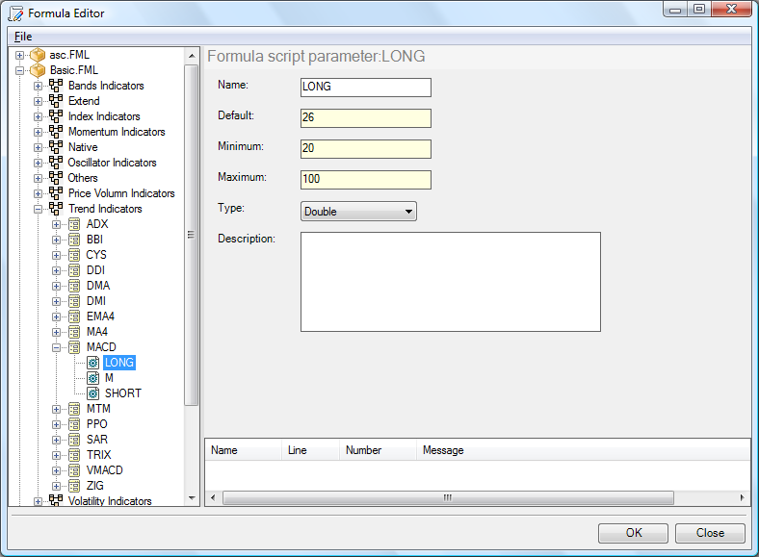Sort by the Number column header
This screenshot has width=759, height=557.
point(378,450)
